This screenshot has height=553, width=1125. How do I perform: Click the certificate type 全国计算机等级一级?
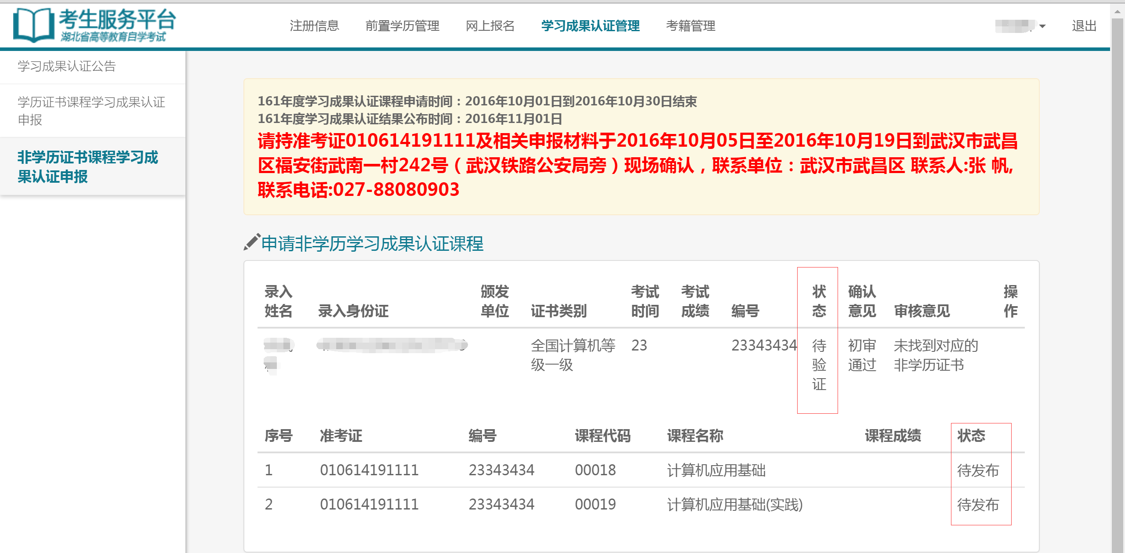click(573, 355)
